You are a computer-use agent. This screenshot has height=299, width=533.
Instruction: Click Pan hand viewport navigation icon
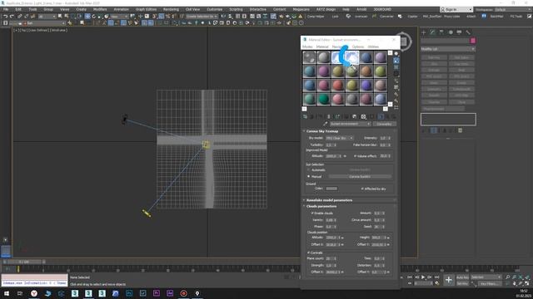click(515, 283)
